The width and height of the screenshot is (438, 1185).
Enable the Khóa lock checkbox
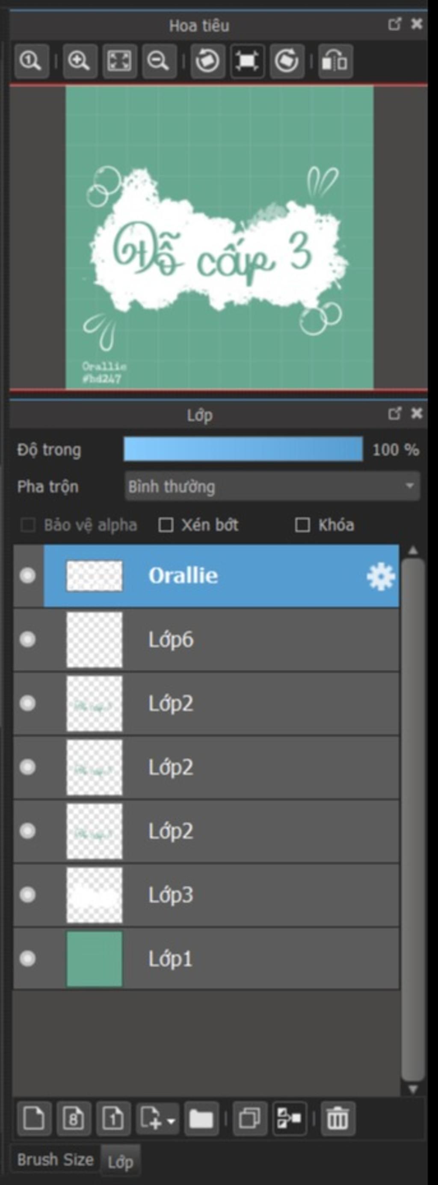tap(302, 525)
